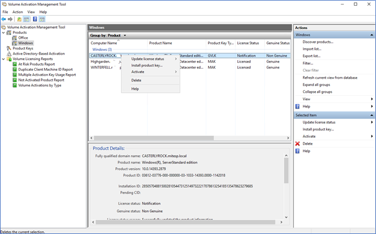Click the Back arrow toolbar icon
Screen dimensions: 376x234
[3, 19]
